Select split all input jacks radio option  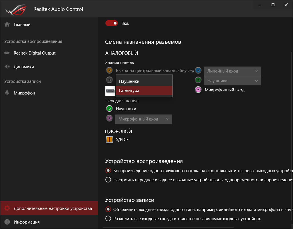[108, 219]
